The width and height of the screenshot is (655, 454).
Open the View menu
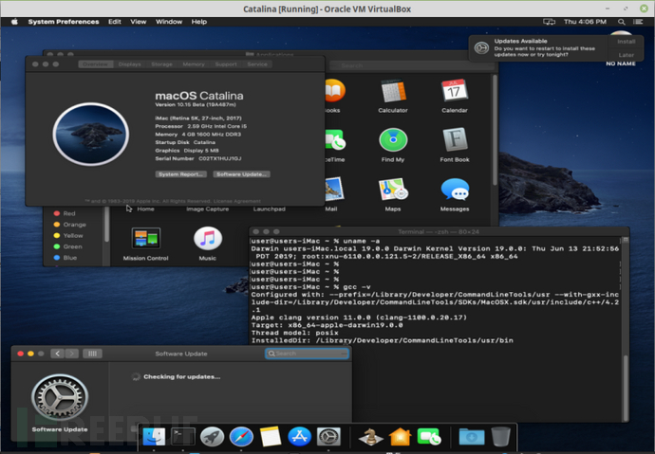(x=139, y=22)
